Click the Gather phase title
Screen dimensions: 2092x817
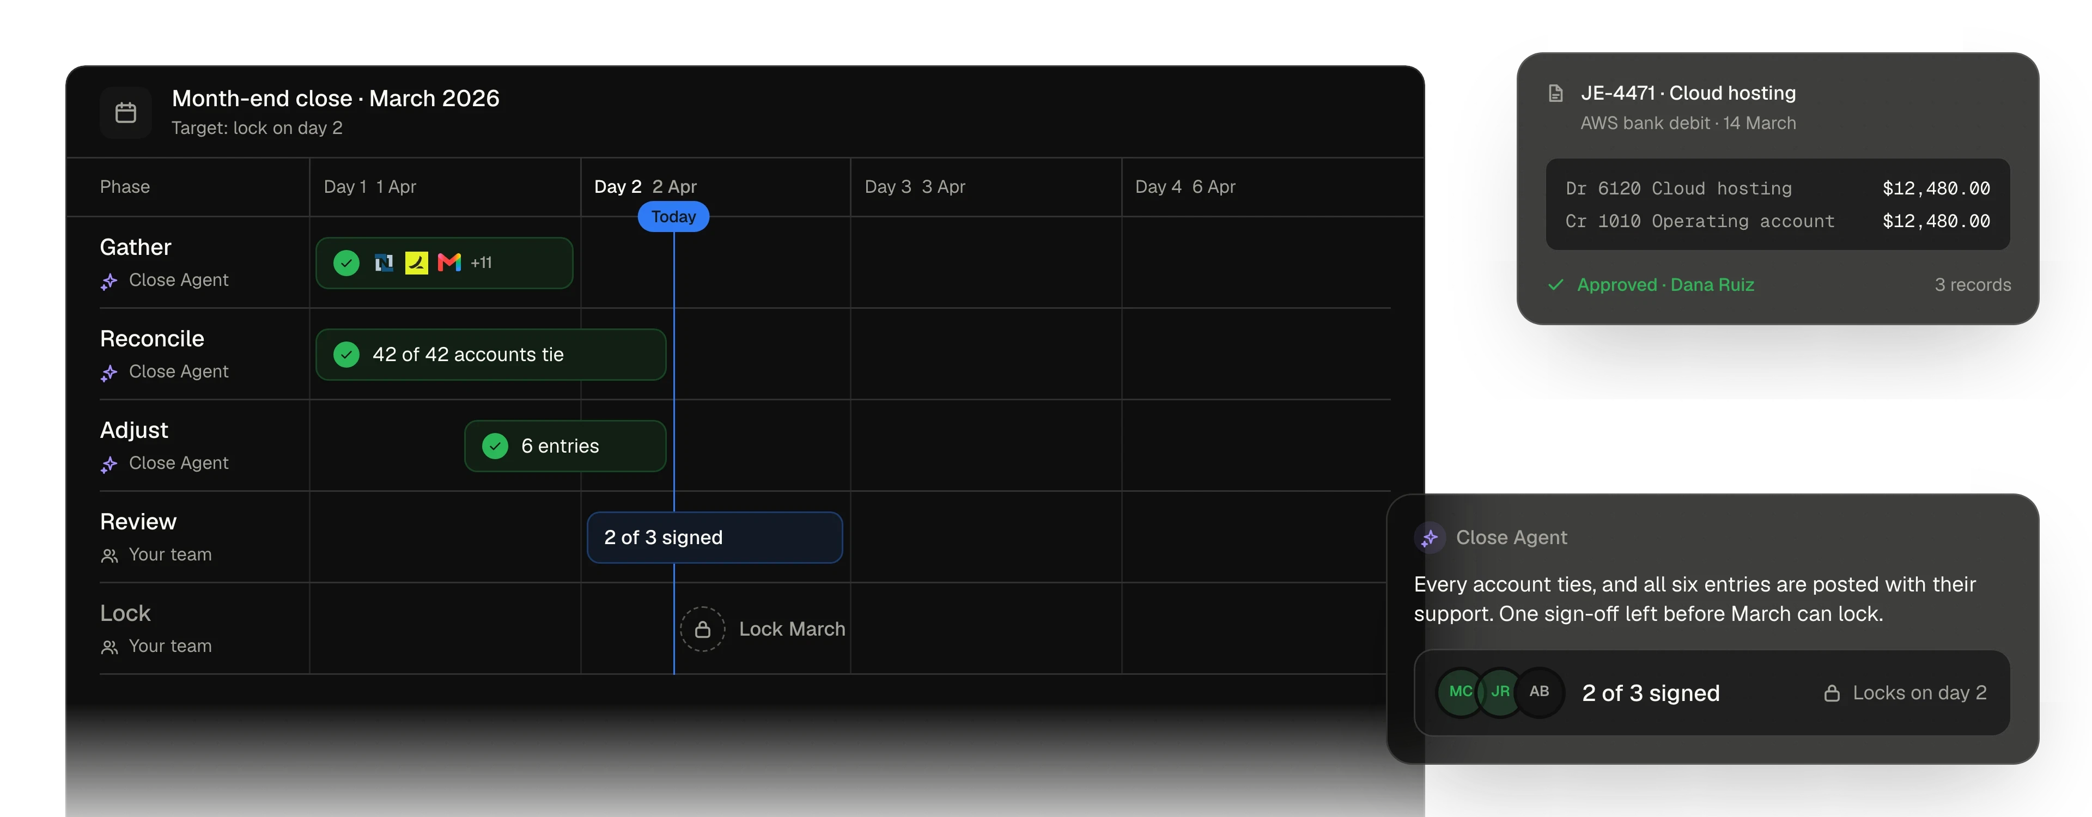pos(136,248)
